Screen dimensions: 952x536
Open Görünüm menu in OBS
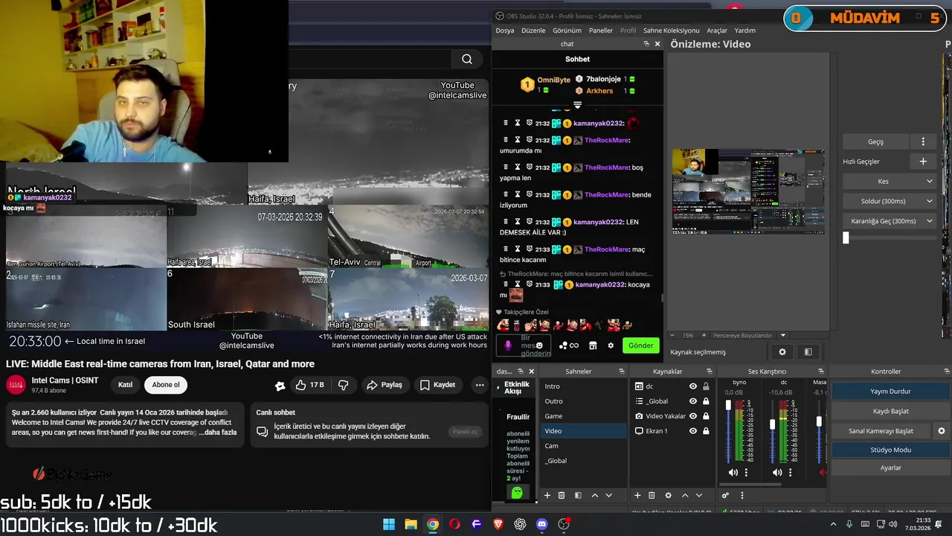click(567, 31)
